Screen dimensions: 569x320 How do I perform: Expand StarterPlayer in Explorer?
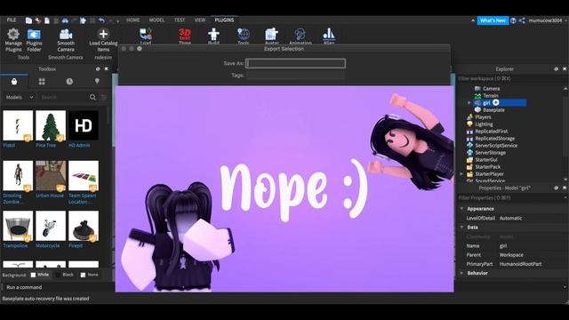pyautogui.click(x=461, y=174)
